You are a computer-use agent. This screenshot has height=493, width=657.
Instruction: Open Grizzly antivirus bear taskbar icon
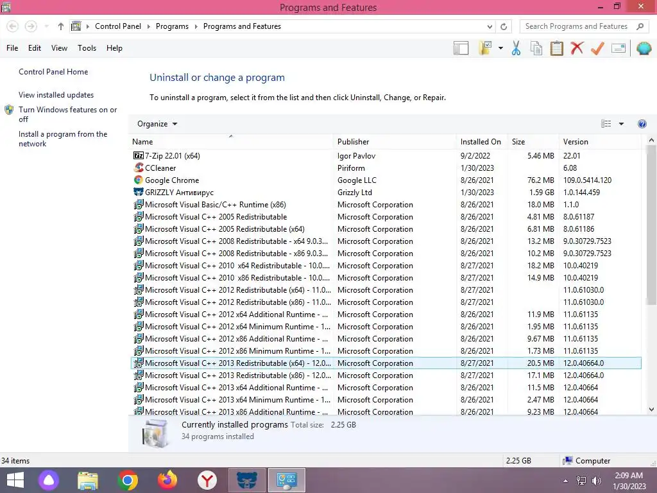tap(247, 480)
